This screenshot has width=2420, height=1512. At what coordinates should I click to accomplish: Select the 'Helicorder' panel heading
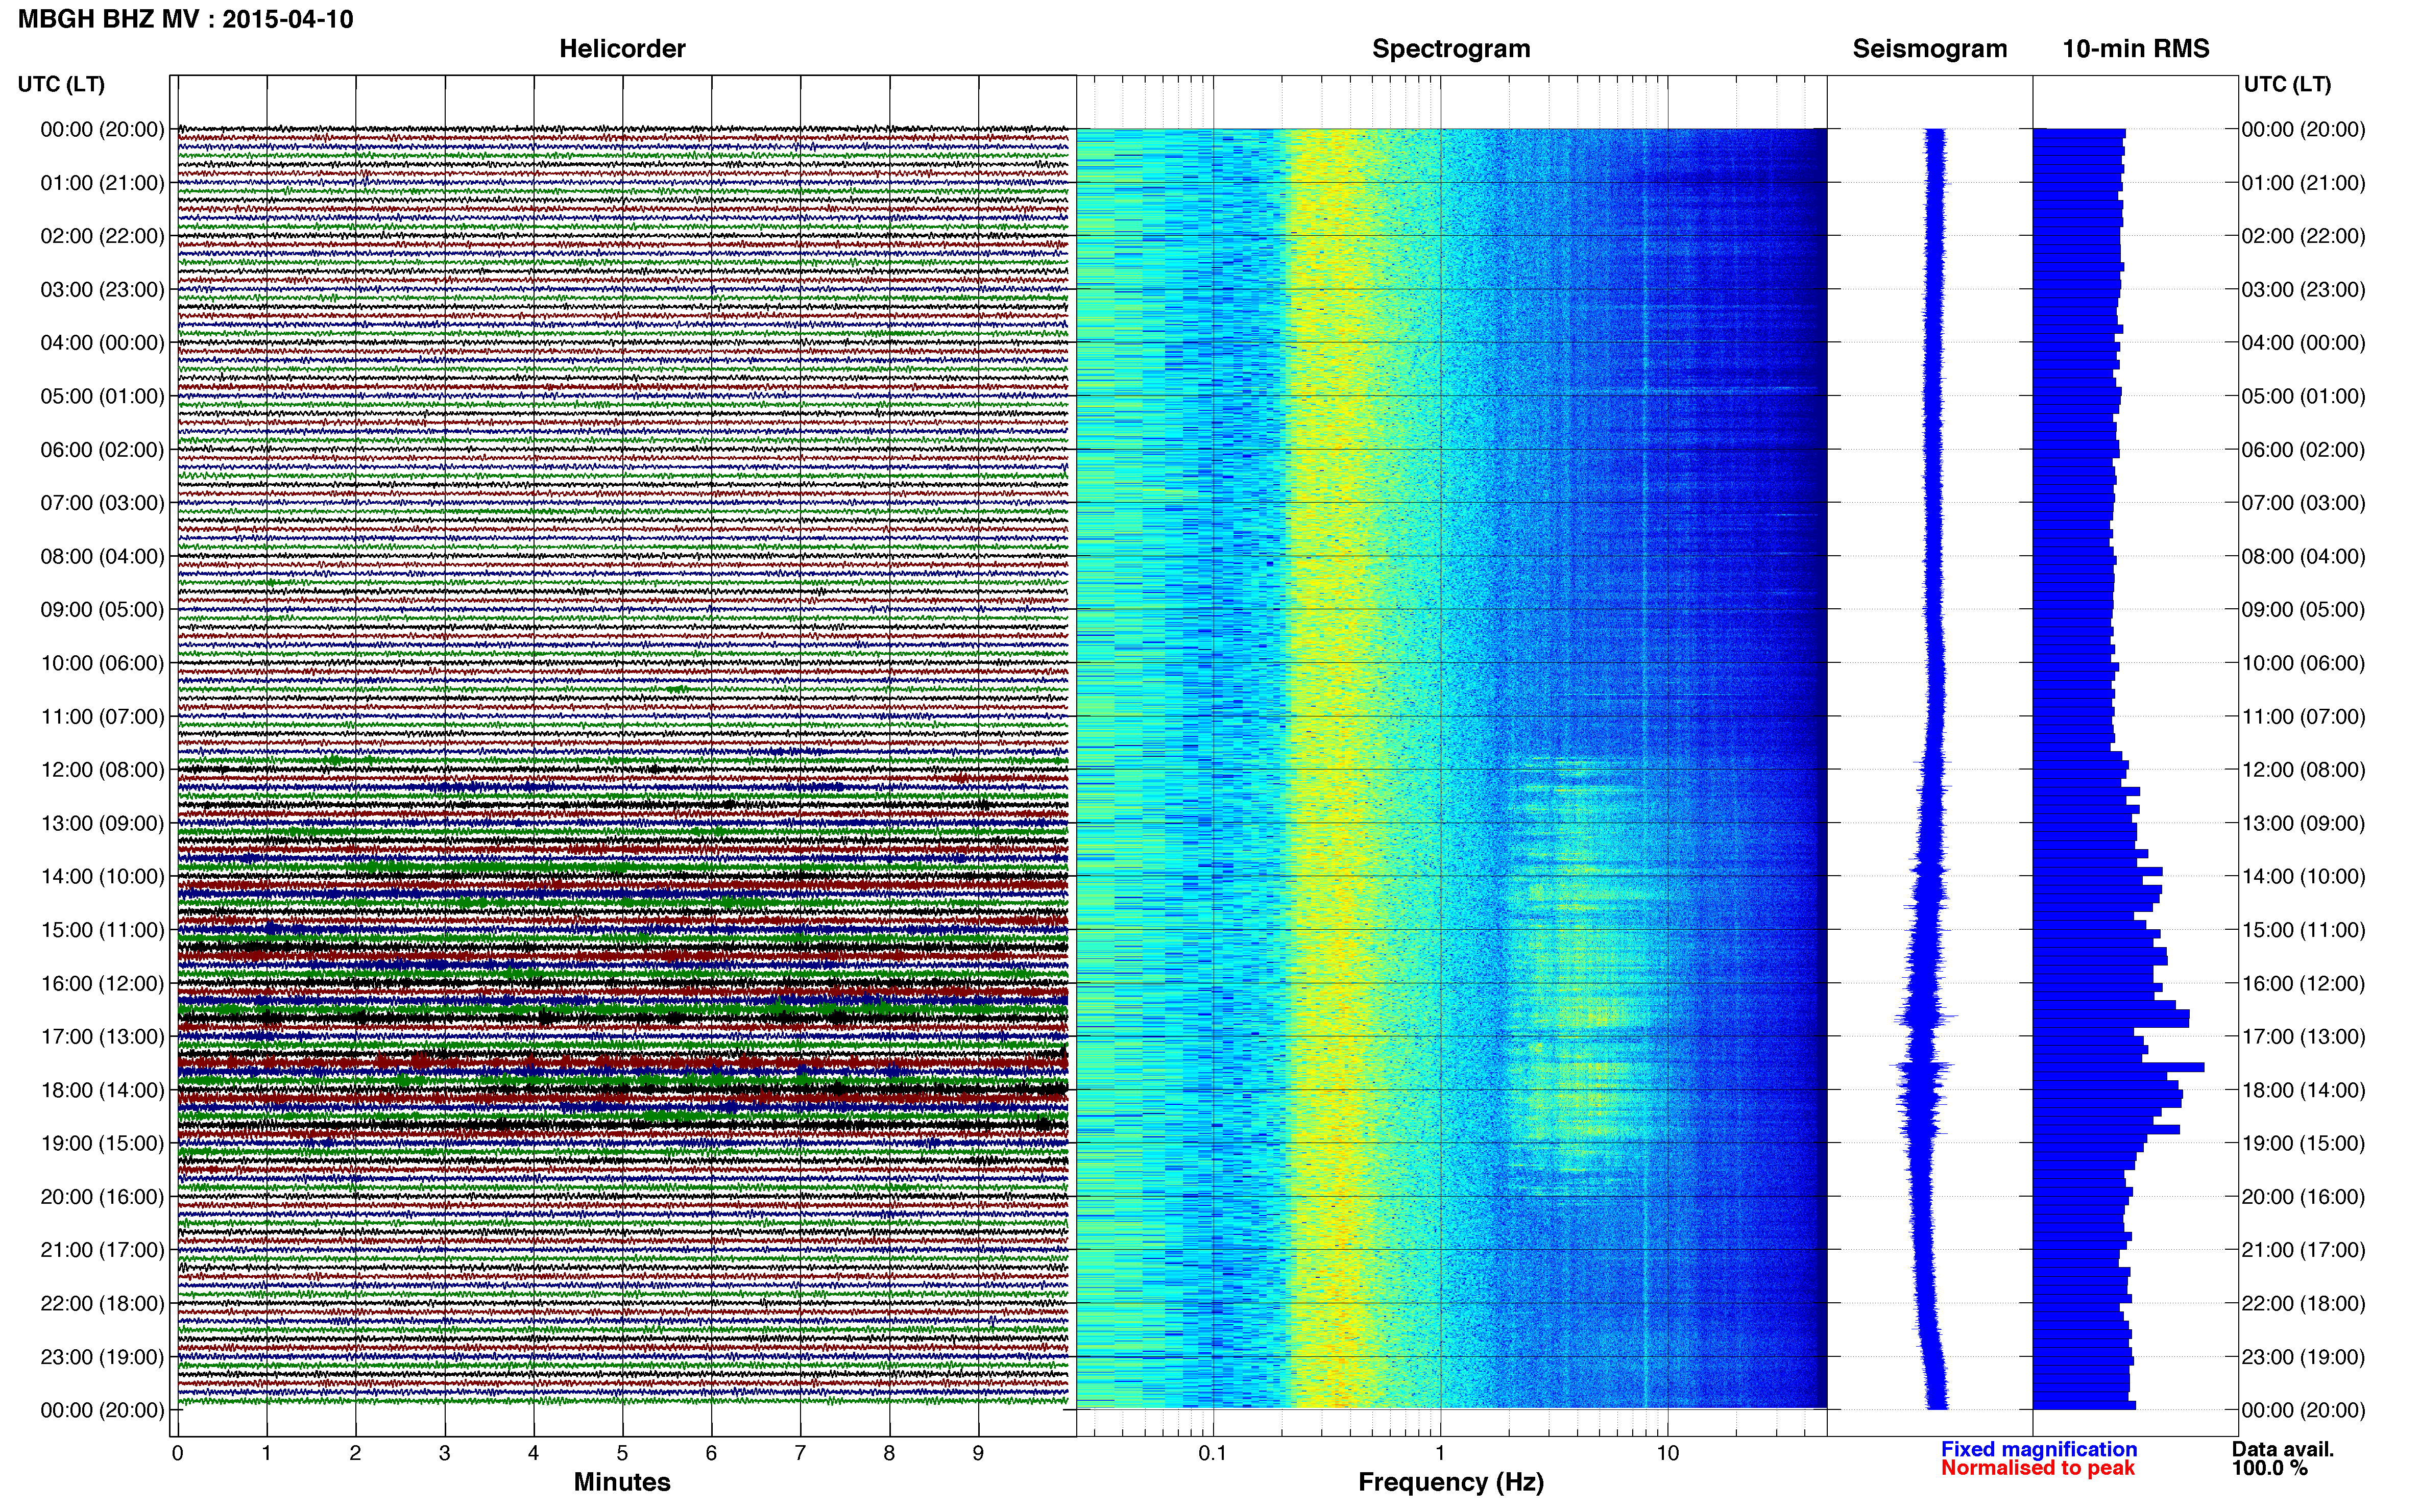click(x=622, y=49)
